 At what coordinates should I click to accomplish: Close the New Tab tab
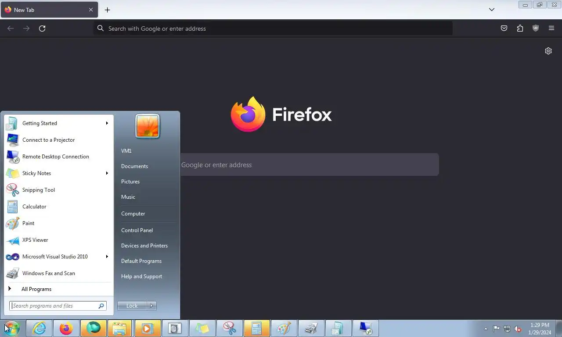91,10
